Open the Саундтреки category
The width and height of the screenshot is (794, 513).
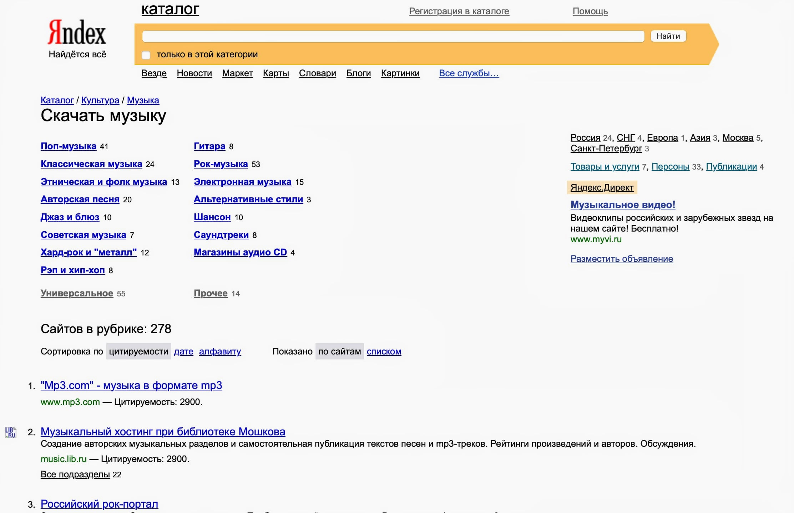221,235
